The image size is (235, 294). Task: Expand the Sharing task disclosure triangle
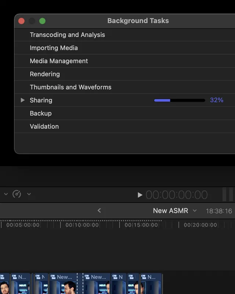point(23,100)
